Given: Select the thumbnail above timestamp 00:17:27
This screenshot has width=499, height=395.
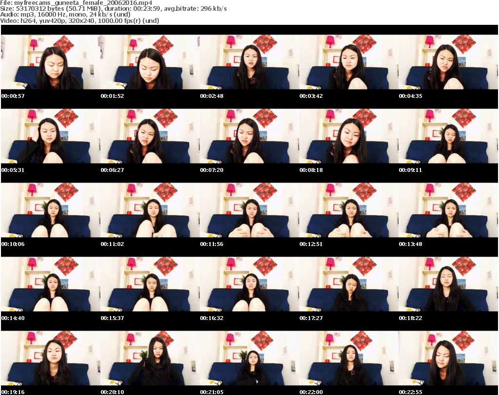Looking at the screenshot, I should pos(349,284).
